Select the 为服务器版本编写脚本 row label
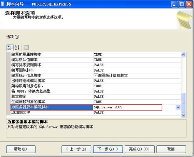This screenshot has width=194, height=157. (x=52, y=107)
